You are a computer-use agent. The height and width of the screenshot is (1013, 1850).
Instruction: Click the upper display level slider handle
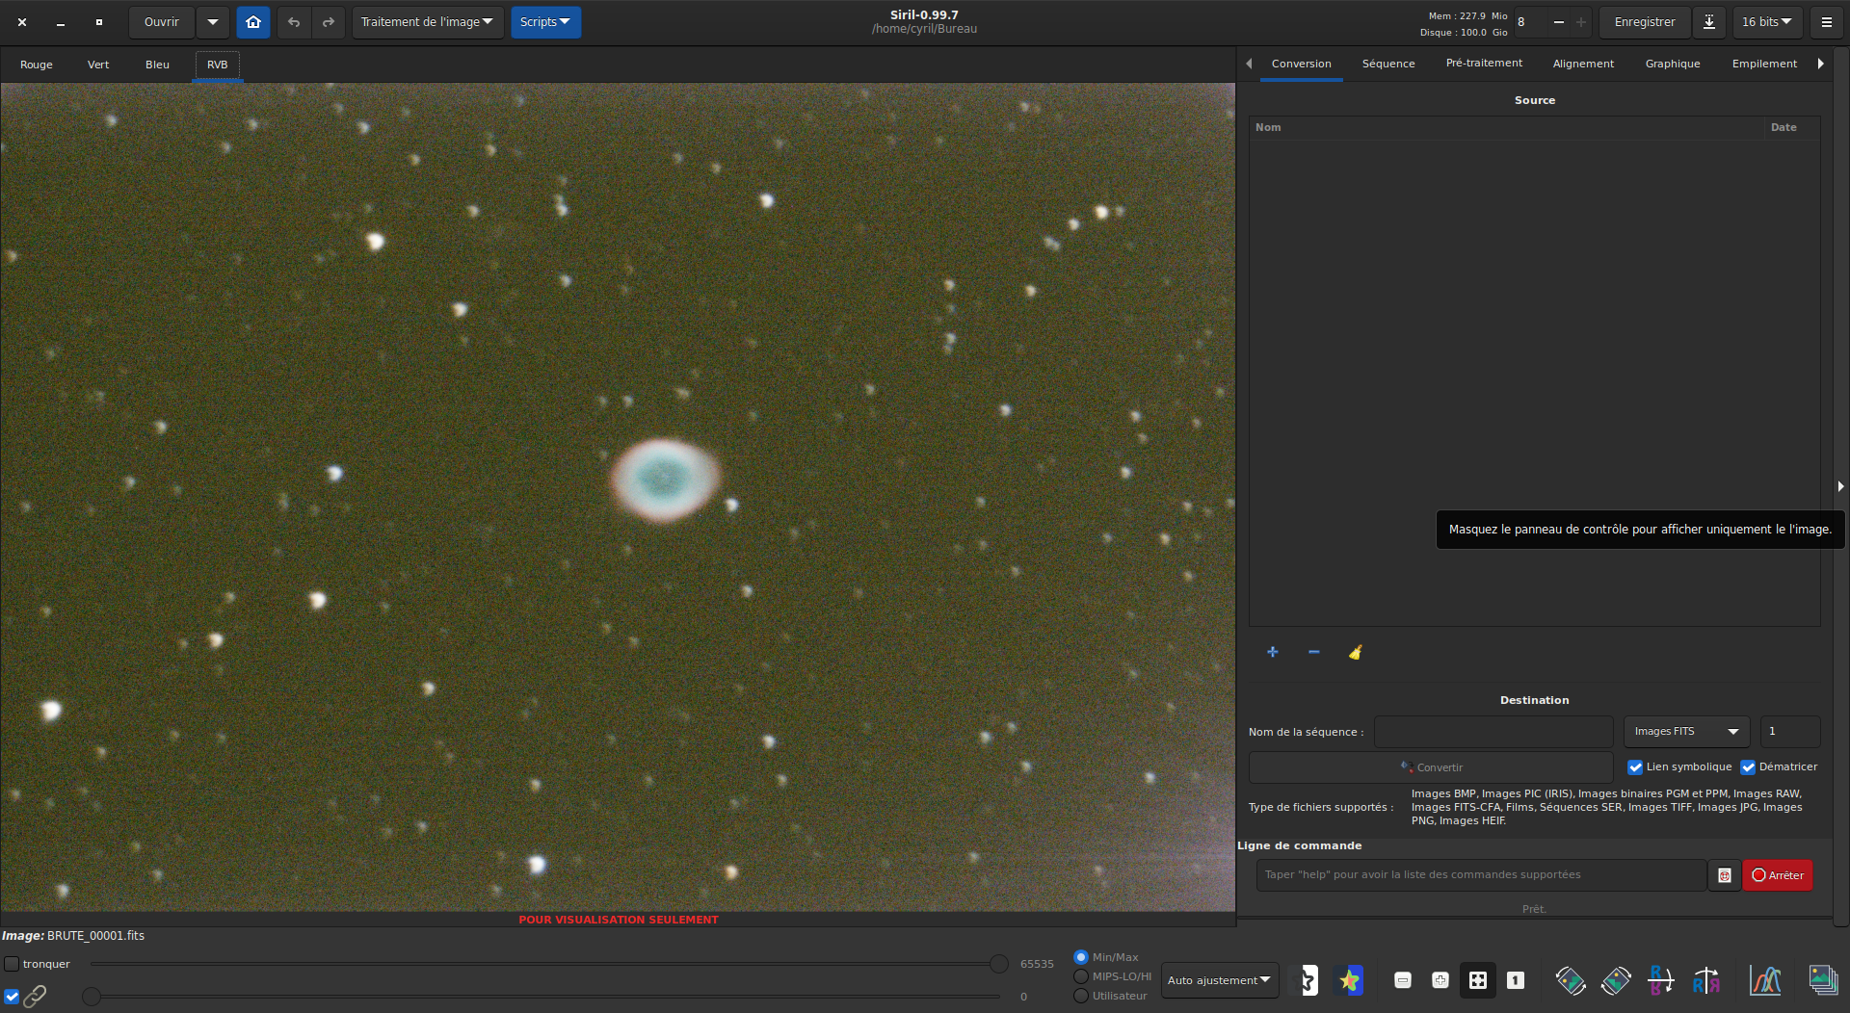click(999, 964)
